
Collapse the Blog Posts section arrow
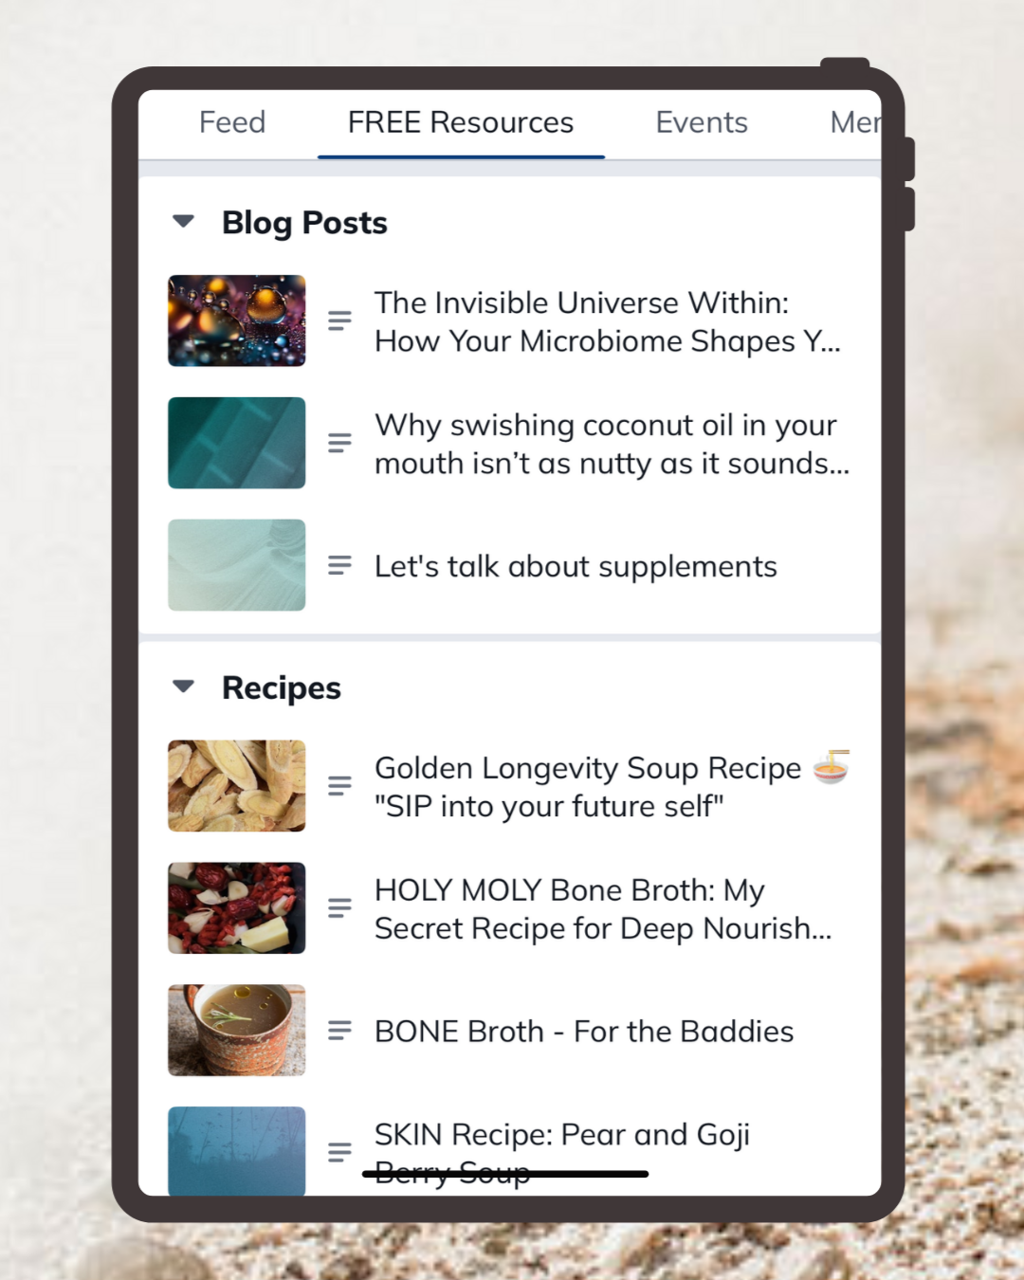point(184,222)
